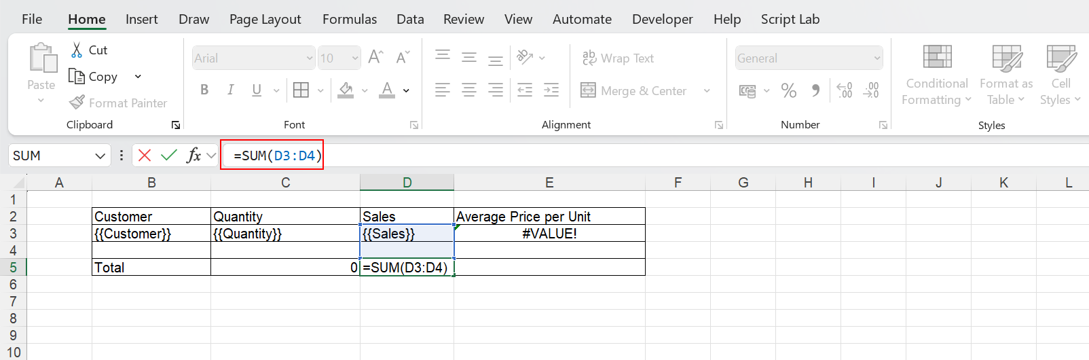The image size is (1089, 360).
Task: Confirm formula with the green checkmark
Action: click(x=169, y=156)
